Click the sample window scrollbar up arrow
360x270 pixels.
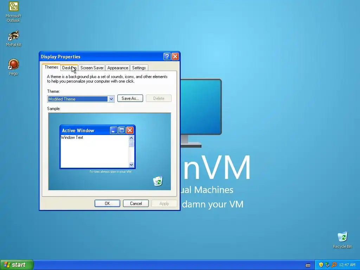pyautogui.click(x=131, y=138)
